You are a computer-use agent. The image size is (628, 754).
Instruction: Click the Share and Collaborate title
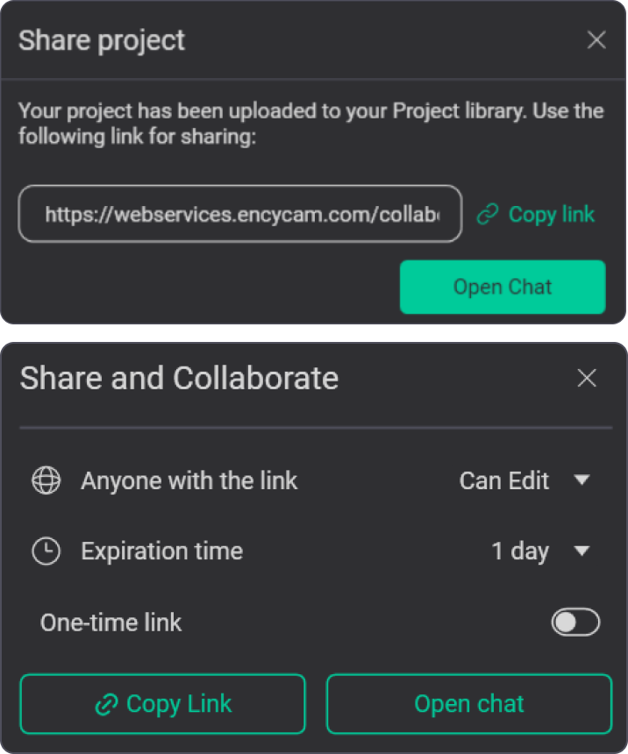179,378
